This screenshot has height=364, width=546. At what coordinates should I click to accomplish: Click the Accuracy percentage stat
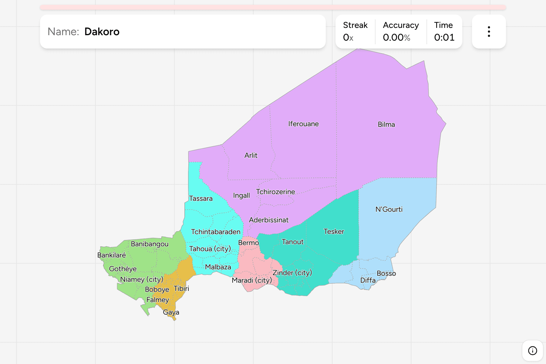pos(401,32)
